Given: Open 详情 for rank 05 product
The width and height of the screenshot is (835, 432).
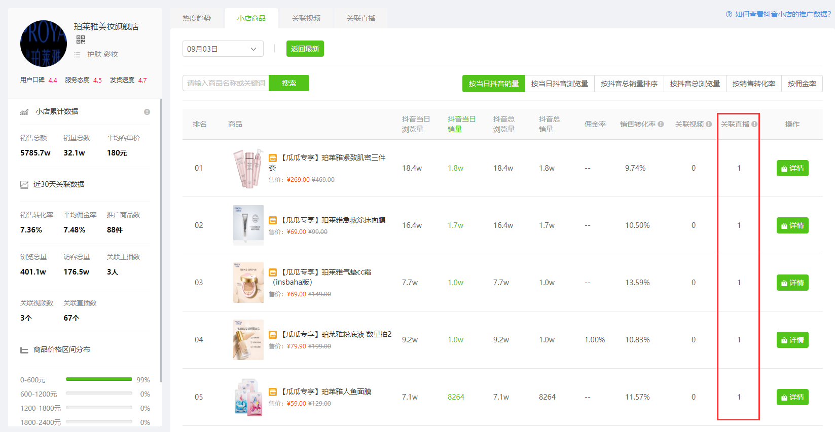Looking at the screenshot, I should click(x=792, y=397).
